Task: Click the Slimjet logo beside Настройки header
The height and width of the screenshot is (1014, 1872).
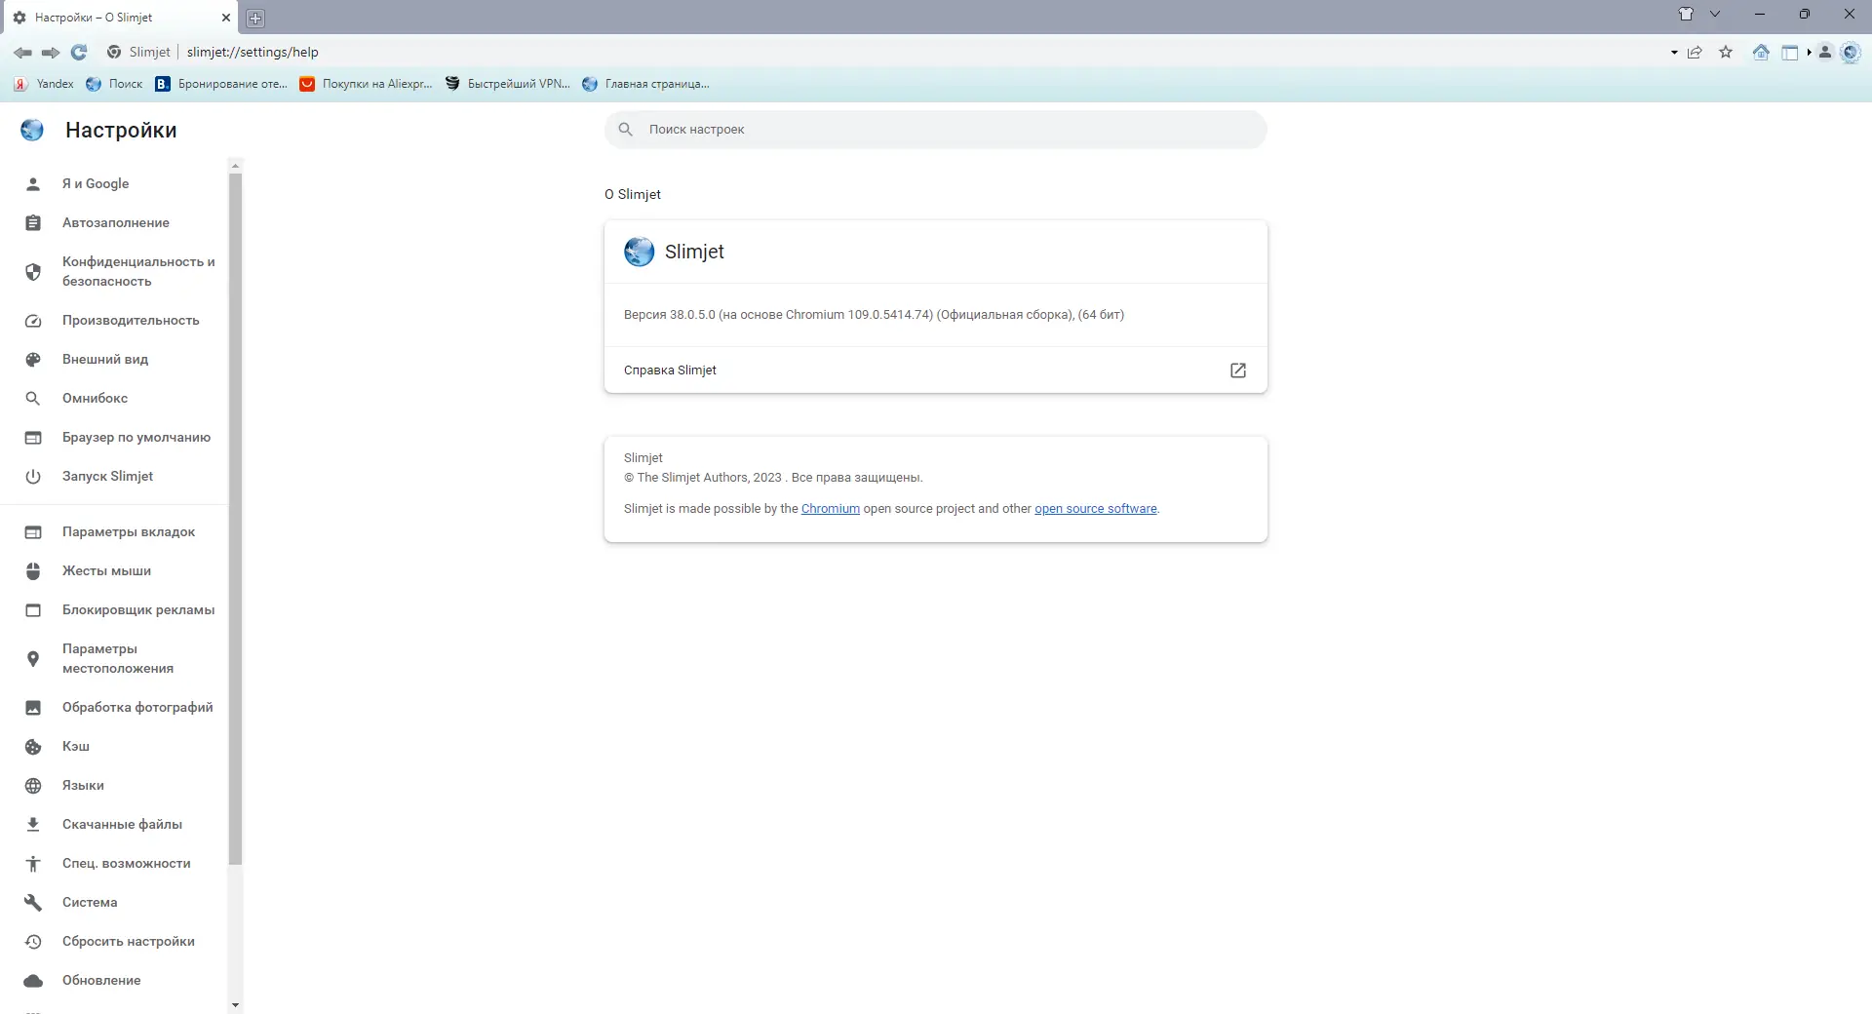Action: [x=32, y=130]
